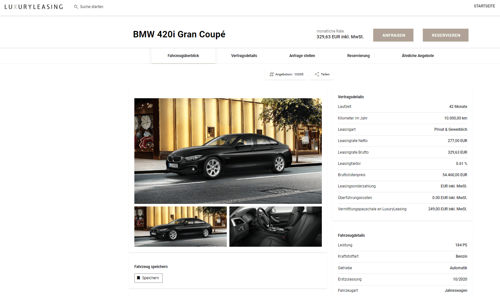500x296 pixels.
Task: Focus the 'Suche starten' search field
Action: tap(91, 7)
